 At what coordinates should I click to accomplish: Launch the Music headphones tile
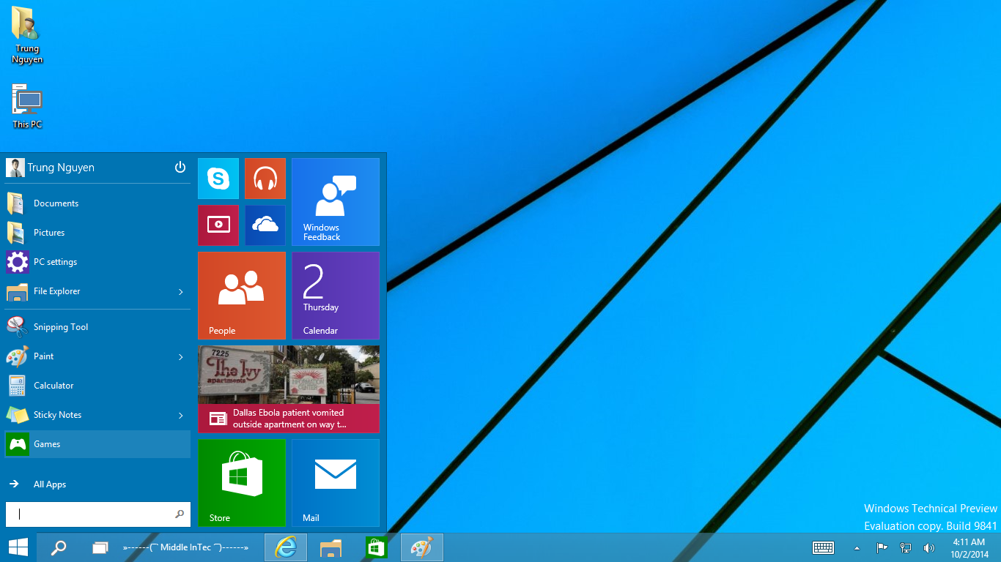(265, 179)
